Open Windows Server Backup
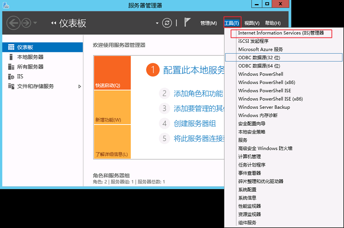Screen dimensions: 344x228 [x=264, y=107]
